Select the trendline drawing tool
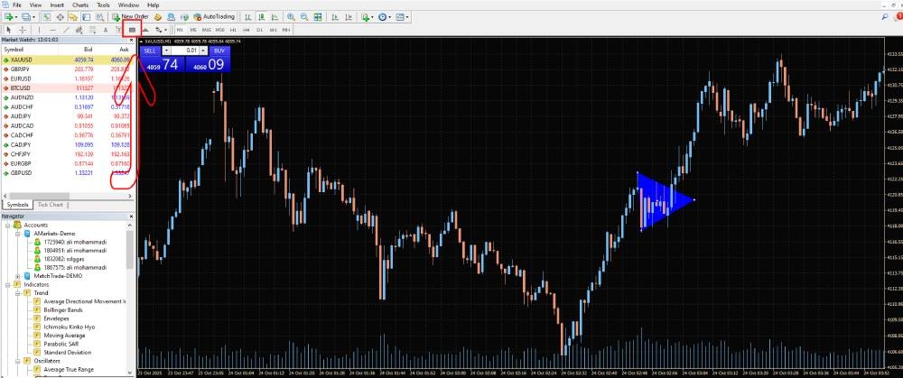This screenshot has height=378, width=903. coord(67,30)
